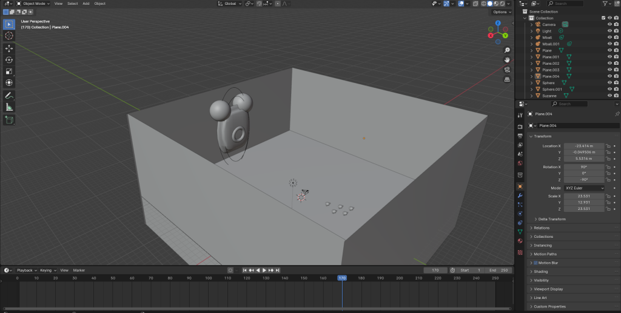Open the XYZ Euler rotation mode dropdown
The width and height of the screenshot is (621, 313).
584,188
